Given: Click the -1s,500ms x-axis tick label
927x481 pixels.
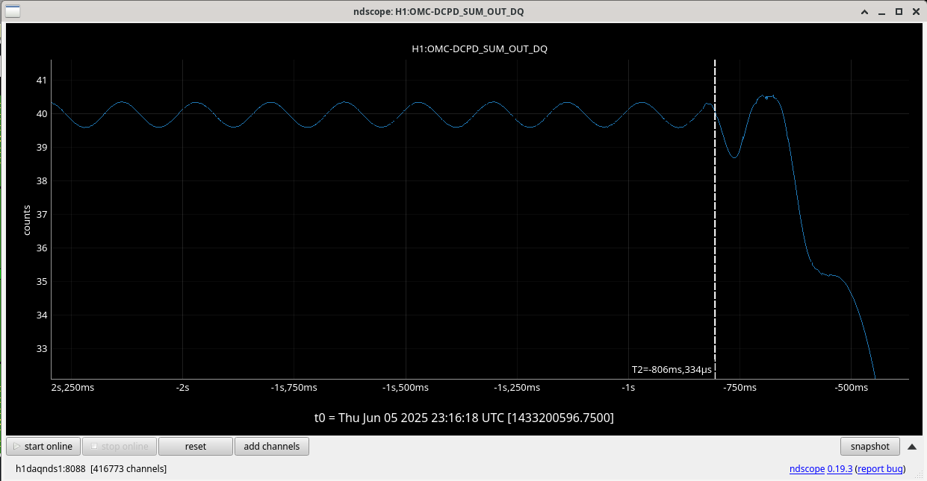Looking at the screenshot, I should [405, 388].
